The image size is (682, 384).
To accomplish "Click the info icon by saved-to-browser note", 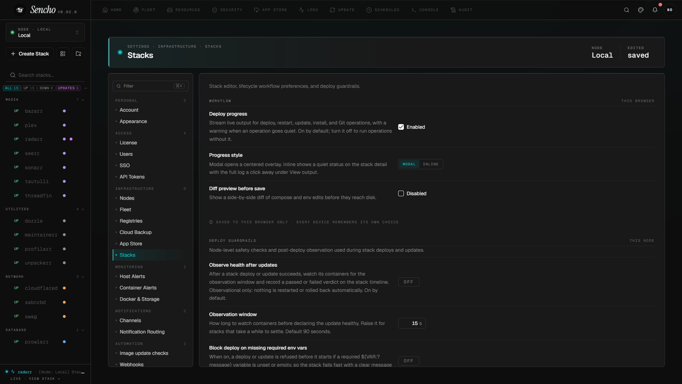I will coord(211,222).
